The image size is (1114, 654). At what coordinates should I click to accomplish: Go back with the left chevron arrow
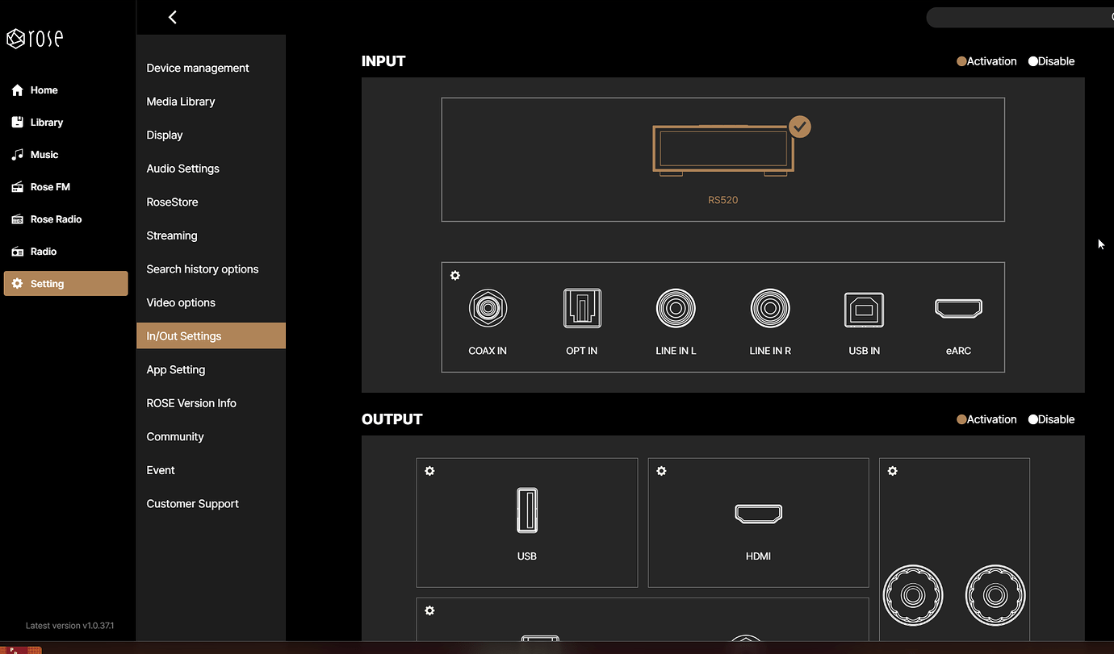coord(172,17)
